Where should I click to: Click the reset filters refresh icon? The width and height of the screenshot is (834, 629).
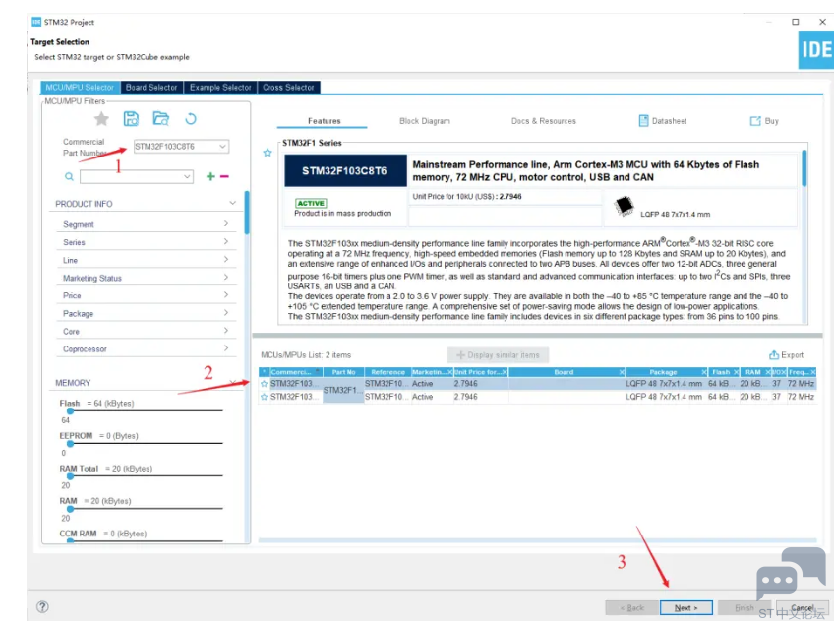(191, 119)
